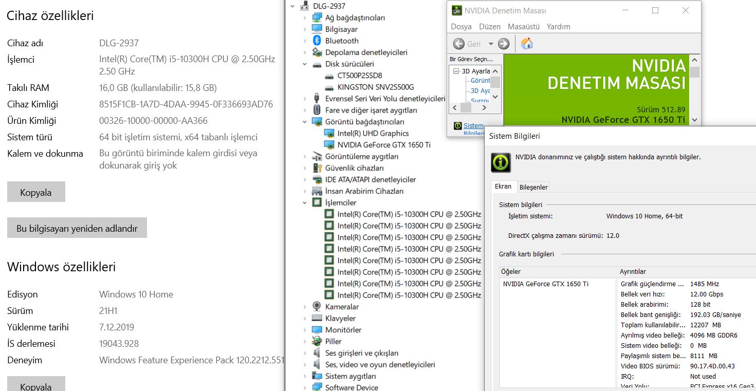Screen dimensions: 756x391
Task: Click Bu bilgisayarı yeniden adlandır button
Action: tap(77, 228)
